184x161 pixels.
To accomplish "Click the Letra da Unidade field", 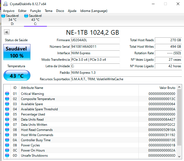I will pos(95,66).
